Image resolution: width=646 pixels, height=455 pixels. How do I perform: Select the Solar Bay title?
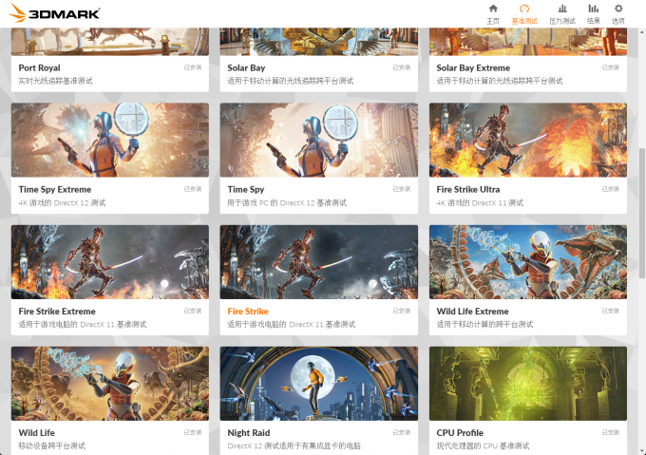pyautogui.click(x=246, y=68)
